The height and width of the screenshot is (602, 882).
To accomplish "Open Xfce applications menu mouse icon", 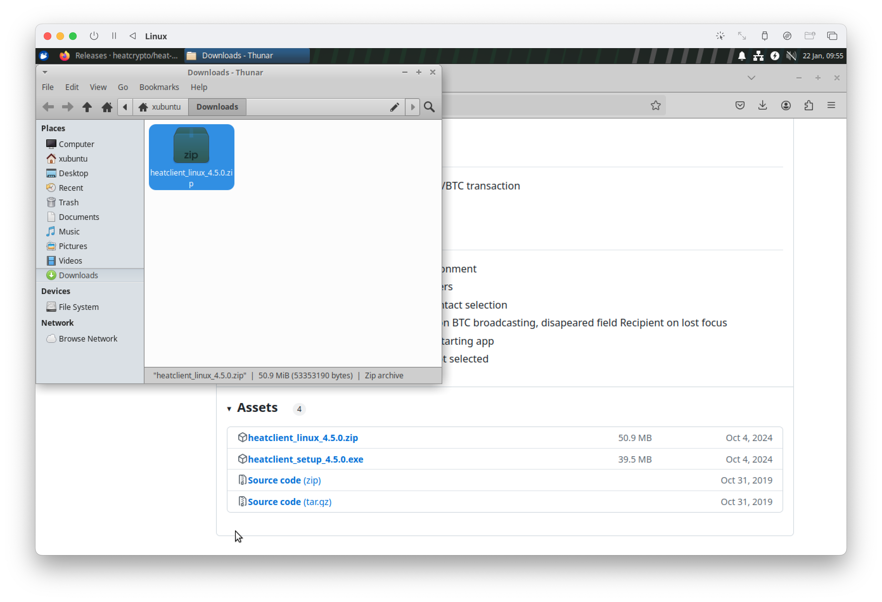I will tap(44, 56).
